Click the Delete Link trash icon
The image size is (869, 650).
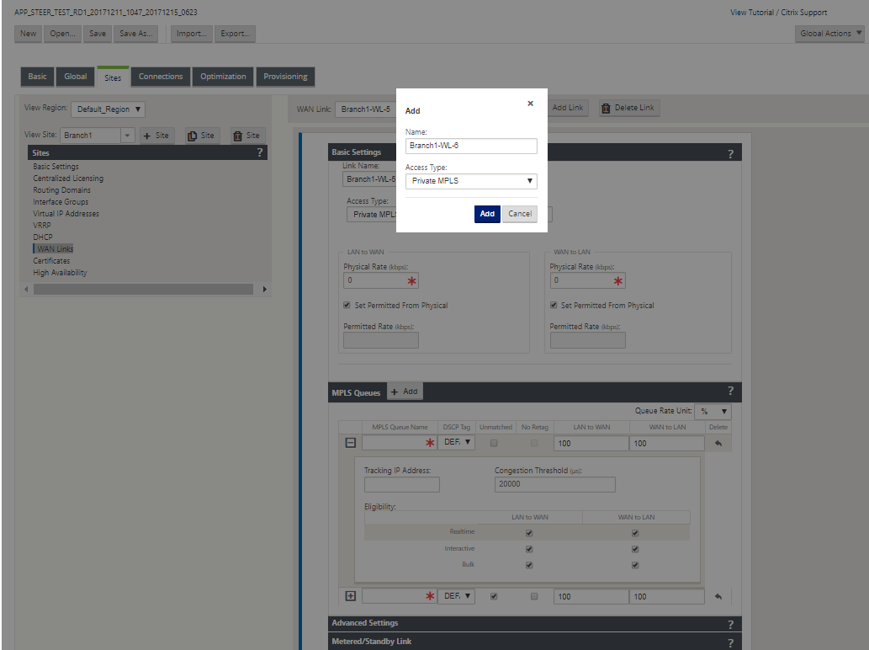606,108
